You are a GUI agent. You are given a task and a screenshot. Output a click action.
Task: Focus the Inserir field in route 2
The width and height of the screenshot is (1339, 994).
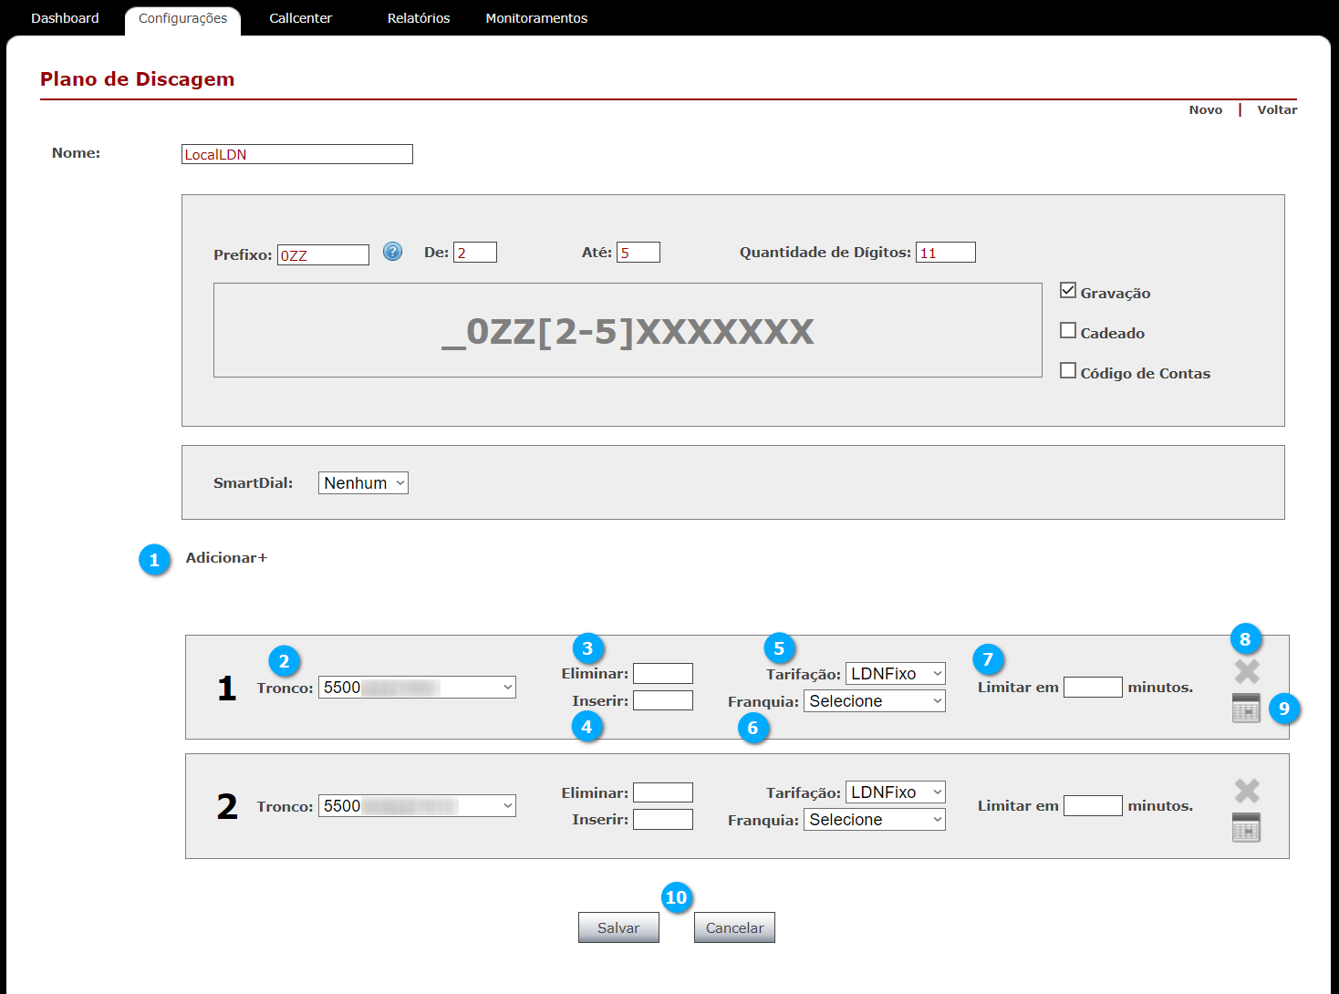(663, 819)
